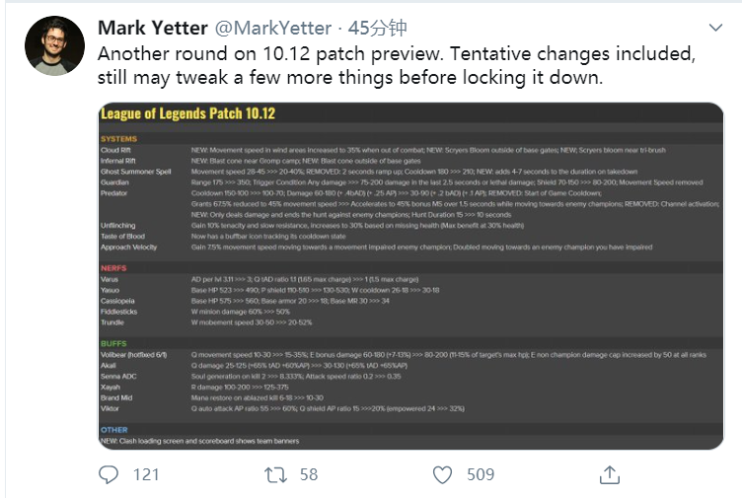Click the tweet text about 10.12 patch
The image size is (742, 498).
397,66
